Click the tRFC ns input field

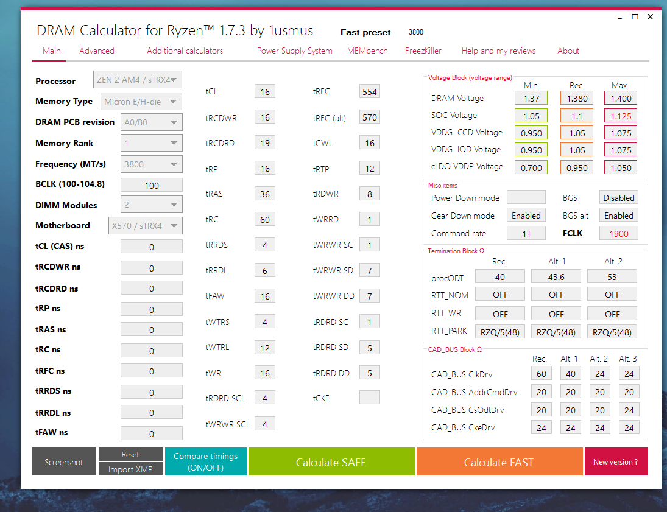coord(152,371)
